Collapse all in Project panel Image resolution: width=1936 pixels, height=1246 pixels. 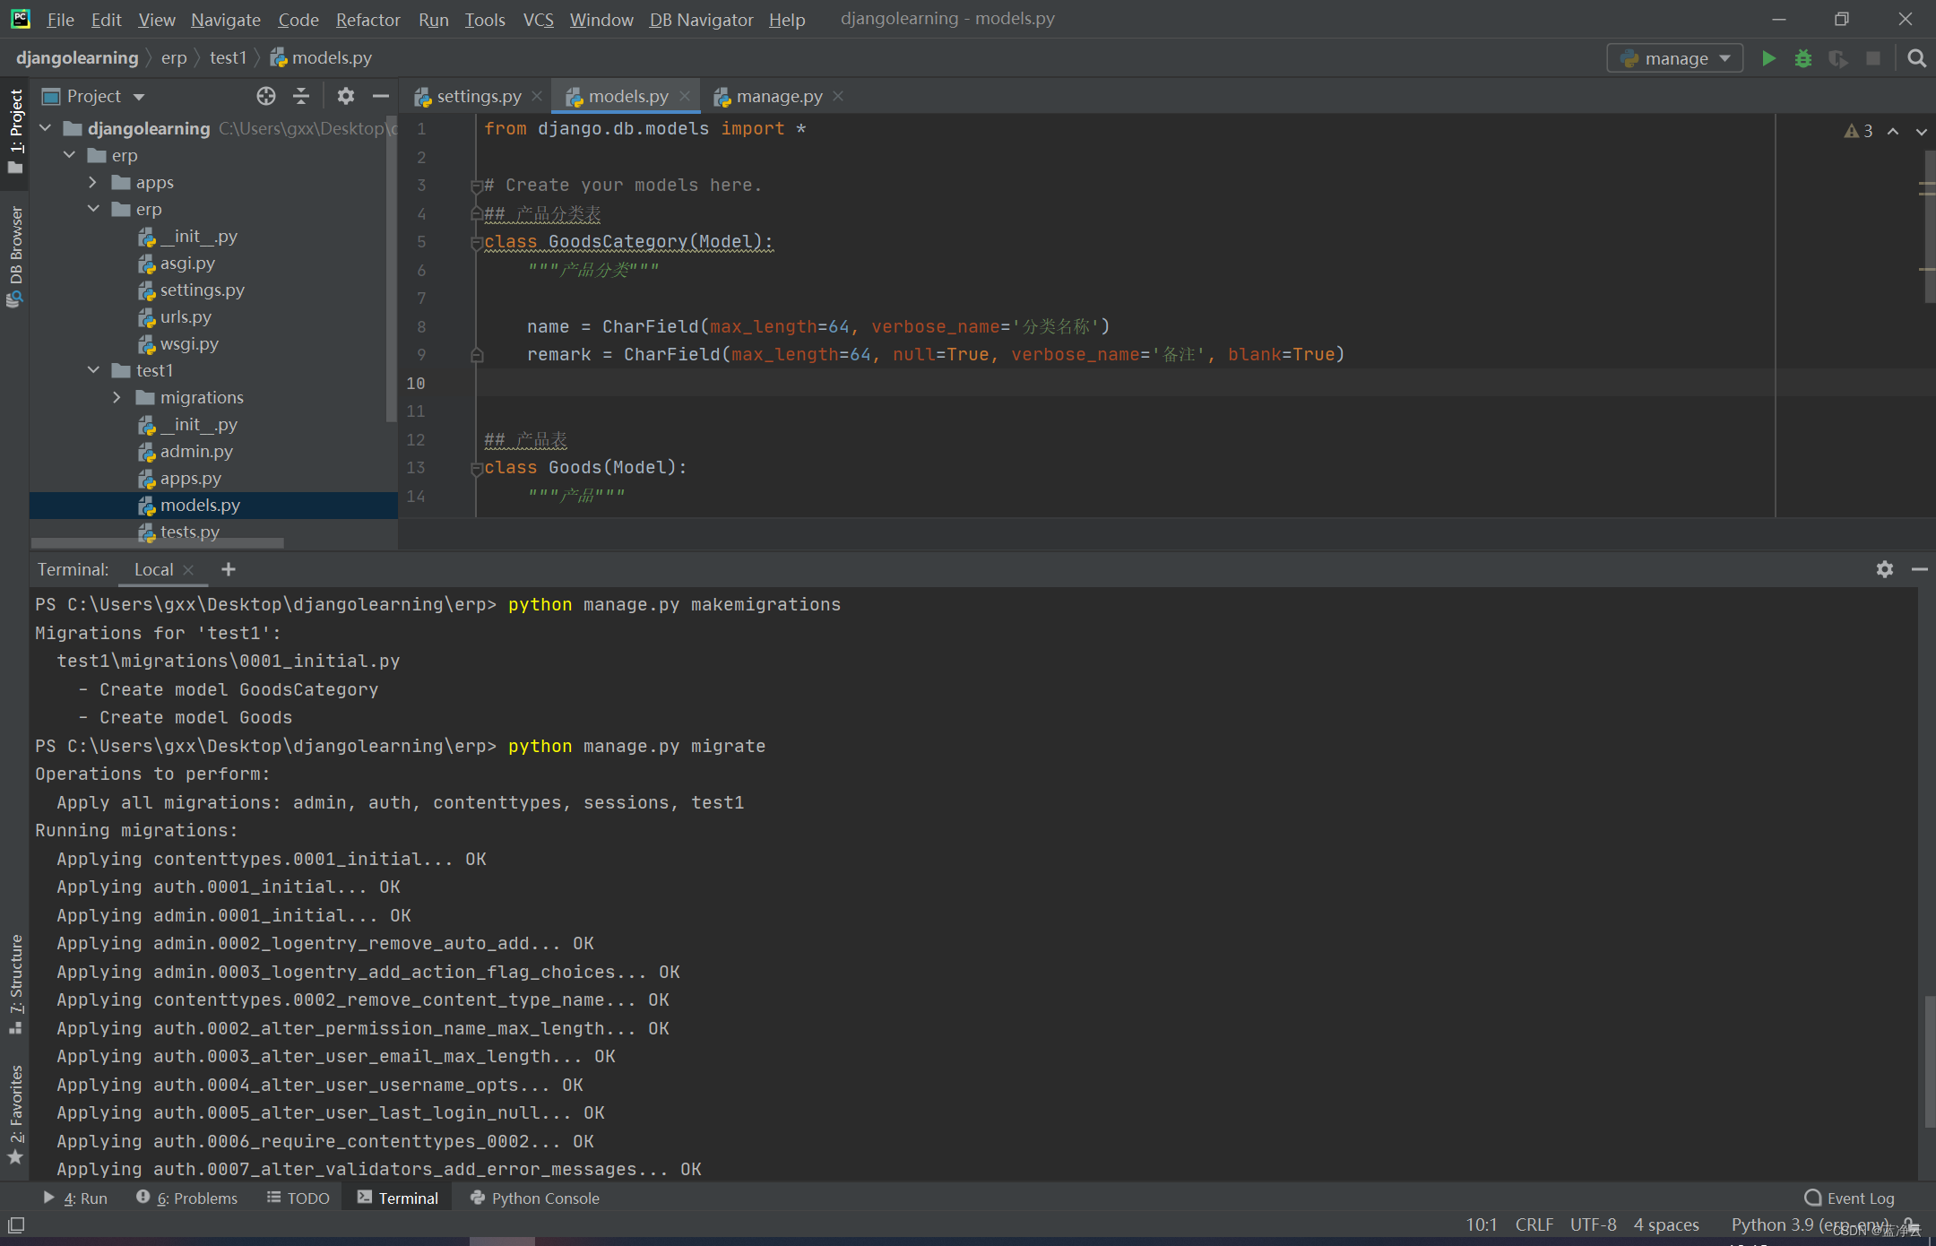(x=301, y=96)
